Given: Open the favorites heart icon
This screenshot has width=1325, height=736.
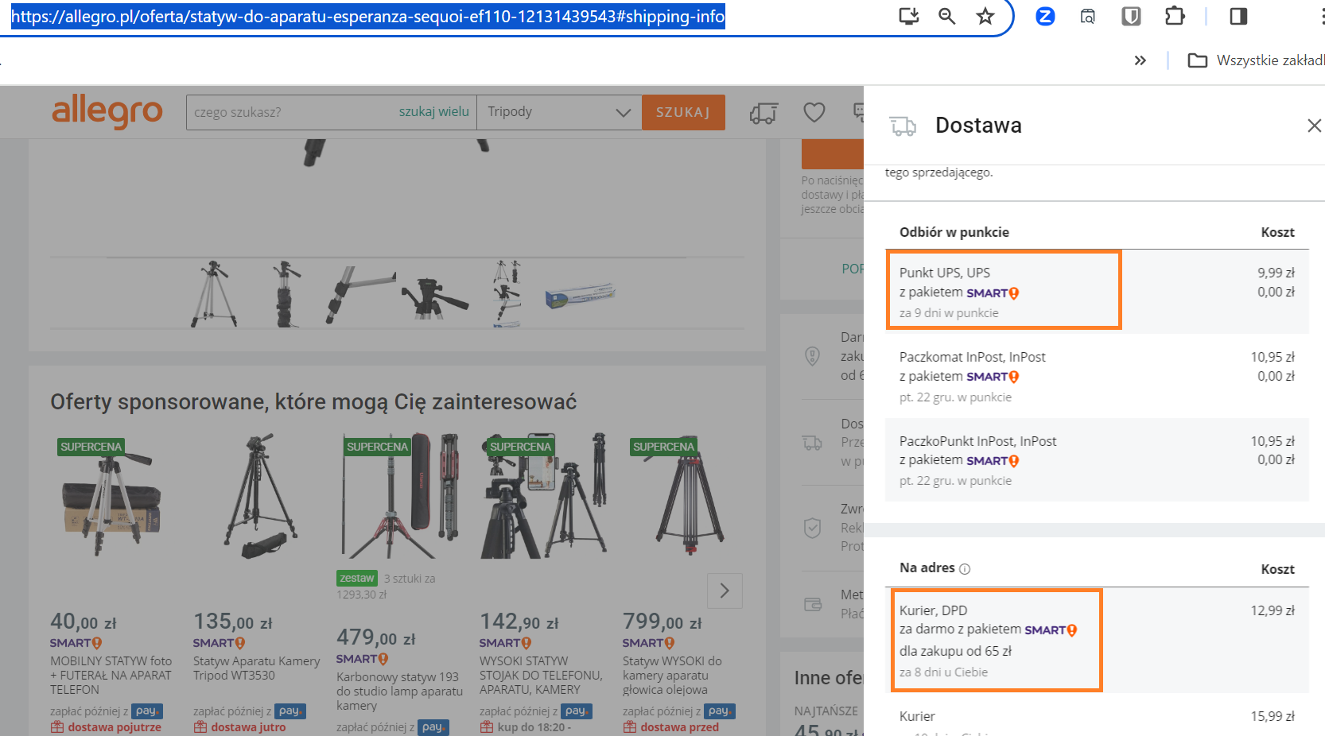Looking at the screenshot, I should pyautogui.click(x=814, y=112).
